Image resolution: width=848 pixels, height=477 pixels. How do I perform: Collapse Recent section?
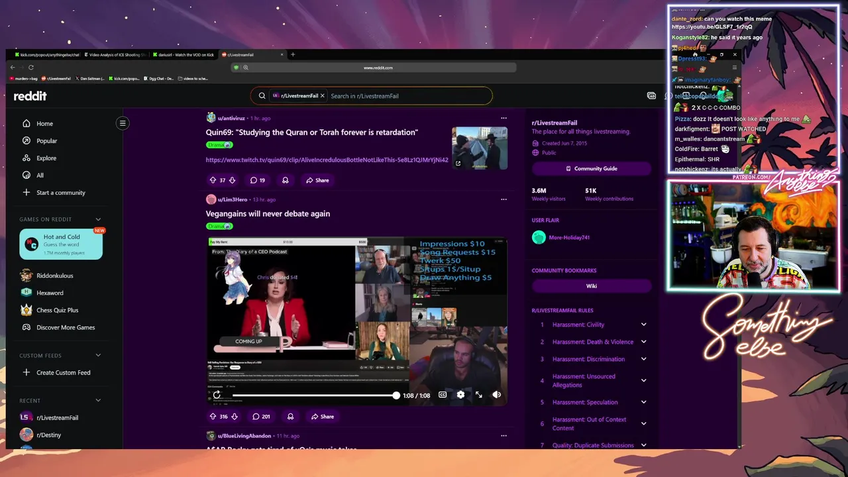click(x=98, y=401)
